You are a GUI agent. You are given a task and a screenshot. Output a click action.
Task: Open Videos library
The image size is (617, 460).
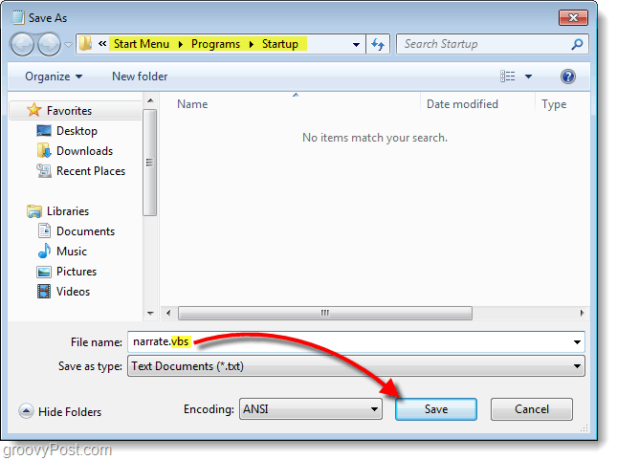point(74,291)
